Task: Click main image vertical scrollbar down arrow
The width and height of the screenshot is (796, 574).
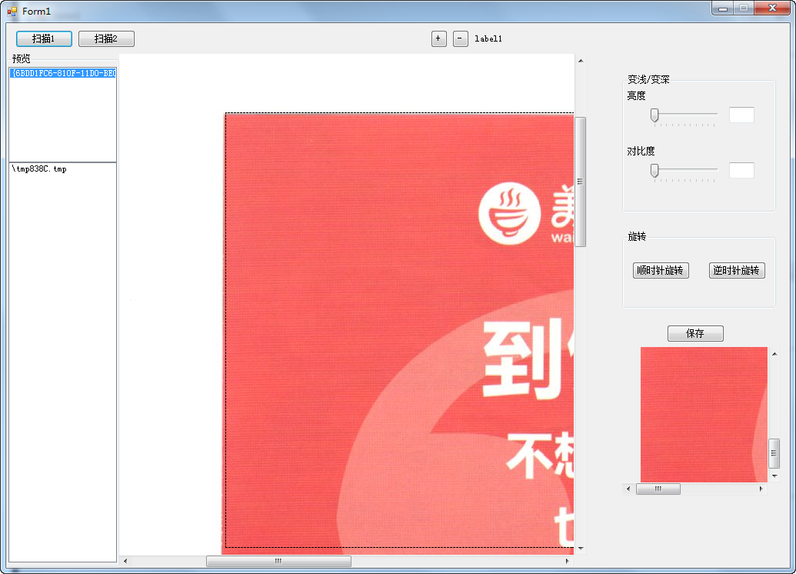Action: point(581,549)
